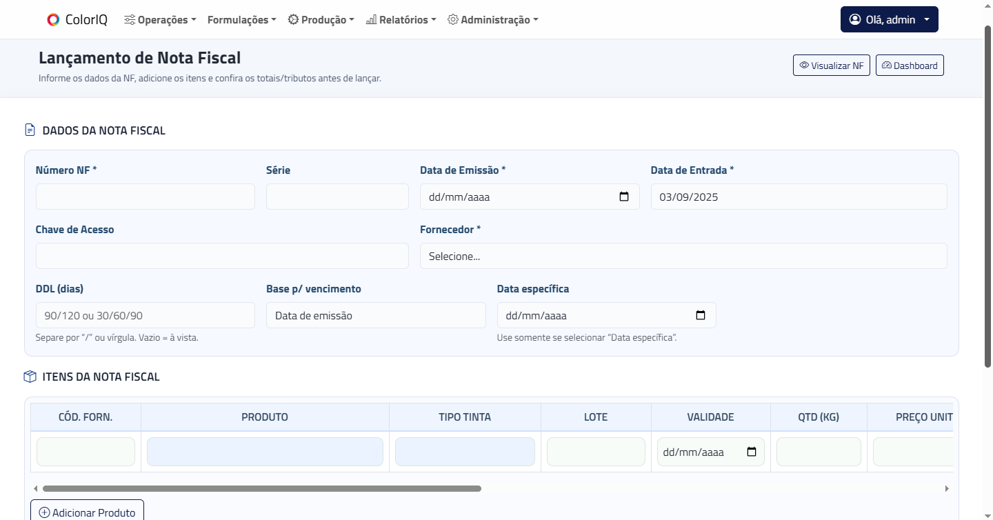The width and height of the screenshot is (993, 520).
Task: Open calendar picker for Data de Emissão
Action: (624, 197)
